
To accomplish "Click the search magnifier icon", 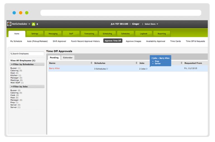I will click(x=11, y=54).
